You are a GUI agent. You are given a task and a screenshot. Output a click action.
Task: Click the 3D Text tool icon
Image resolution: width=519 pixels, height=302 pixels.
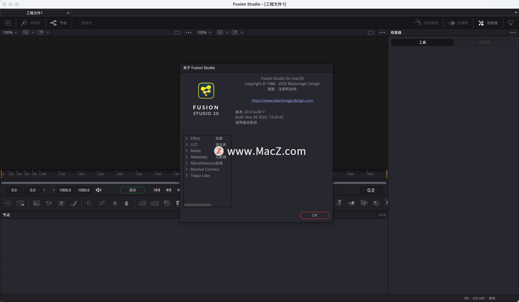coord(339,203)
